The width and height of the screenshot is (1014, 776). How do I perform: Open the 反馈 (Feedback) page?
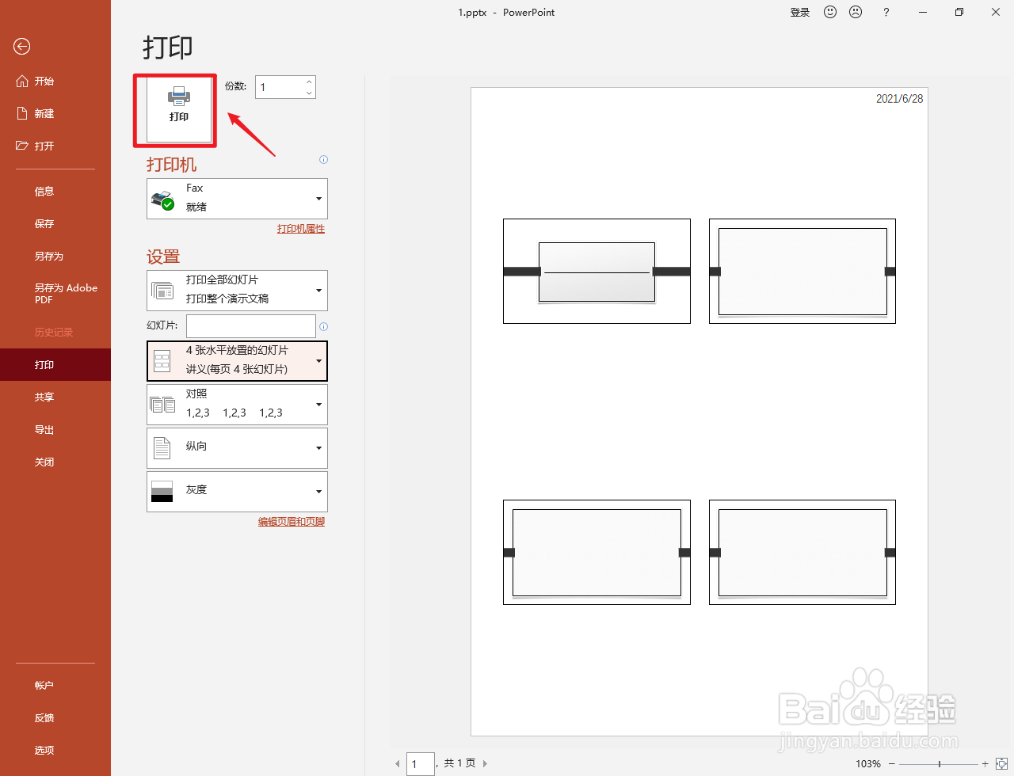pos(55,717)
